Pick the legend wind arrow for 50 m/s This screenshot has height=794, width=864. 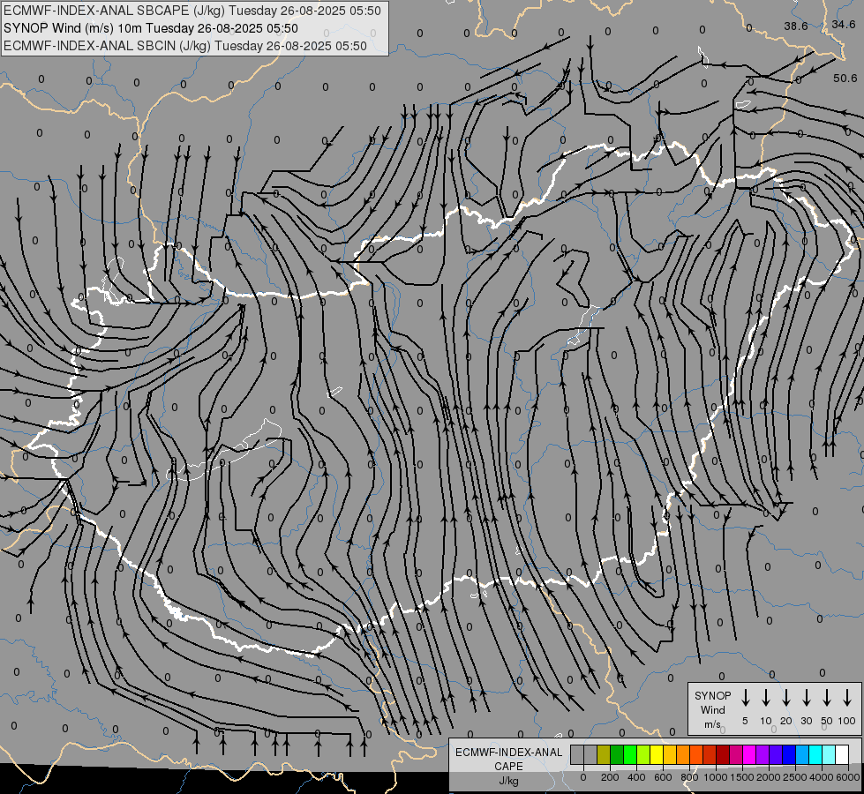point(827,697)
